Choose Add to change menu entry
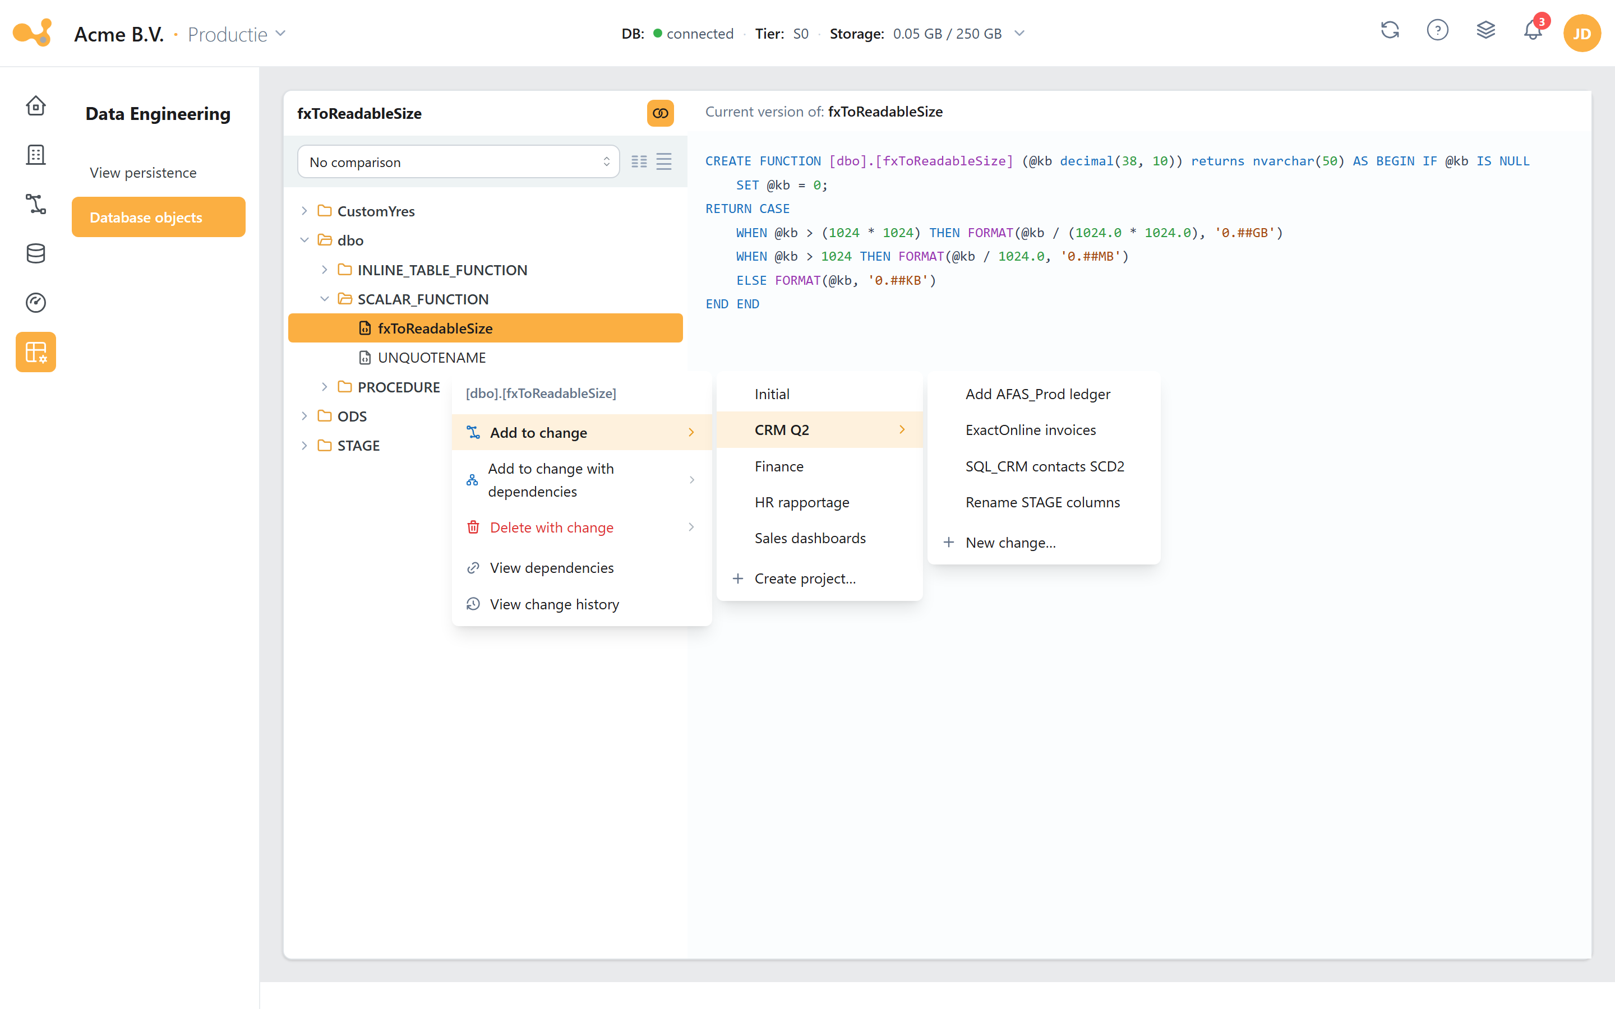Image resolution: width=1615 pixels, height=1009 pixels. coord(582,432)
